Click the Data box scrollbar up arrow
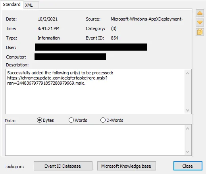The height and width of the screenshot is (174, 206). (187, 129)
